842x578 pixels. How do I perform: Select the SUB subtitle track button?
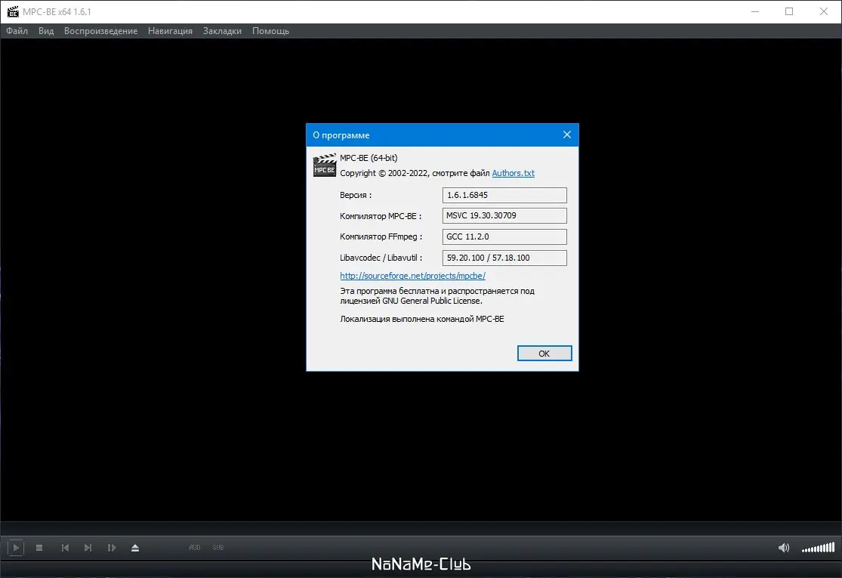point(218,547)
